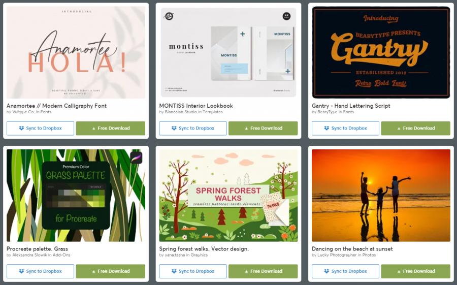
Task: Click the Procreate app icon on Grass Palette preview
Action: pos(136,157)
